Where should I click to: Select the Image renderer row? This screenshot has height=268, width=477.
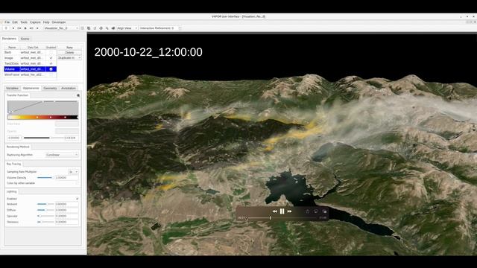coord(30,58)
